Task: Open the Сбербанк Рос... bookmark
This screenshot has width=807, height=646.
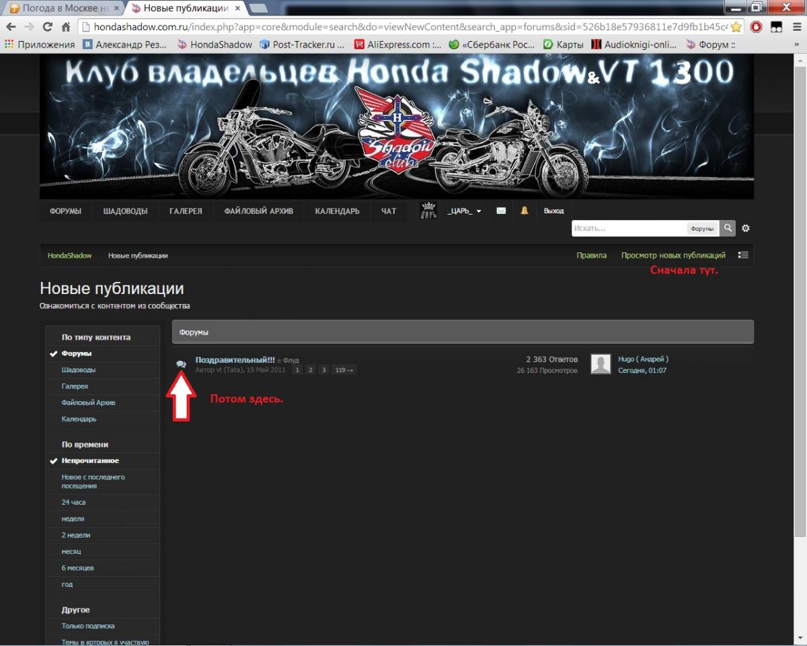Action: [492, 44]
